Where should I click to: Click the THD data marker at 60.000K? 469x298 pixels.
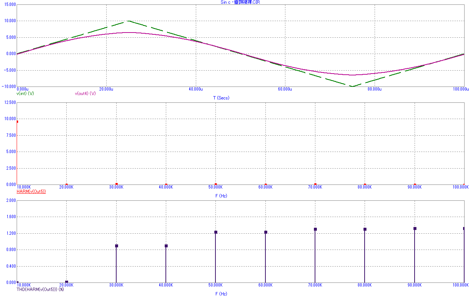(265, 232)
